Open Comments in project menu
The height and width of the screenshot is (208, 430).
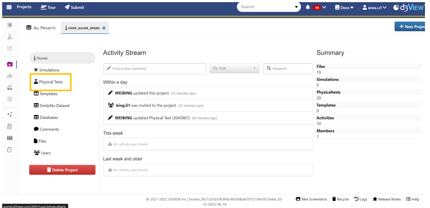46,129
